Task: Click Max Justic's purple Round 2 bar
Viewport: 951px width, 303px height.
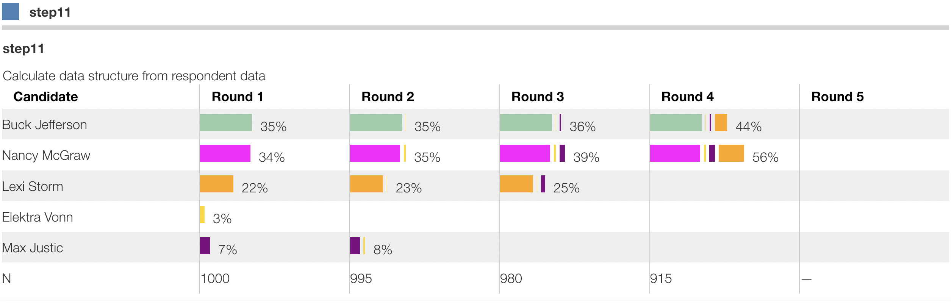Action: point(355,246)
